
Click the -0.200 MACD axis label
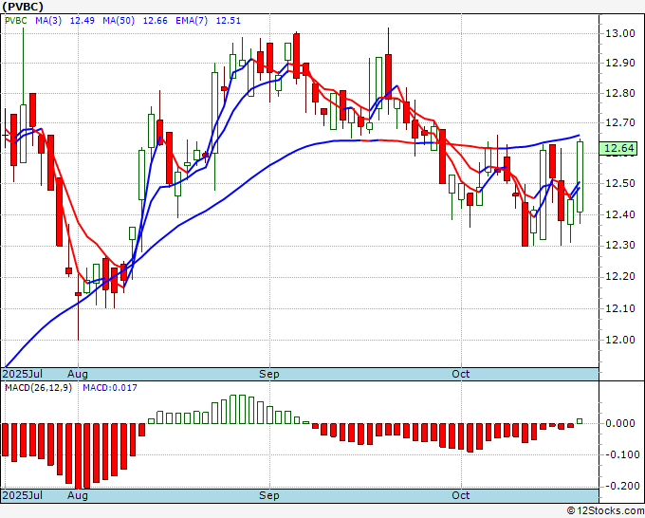click(x=618, y=486)
